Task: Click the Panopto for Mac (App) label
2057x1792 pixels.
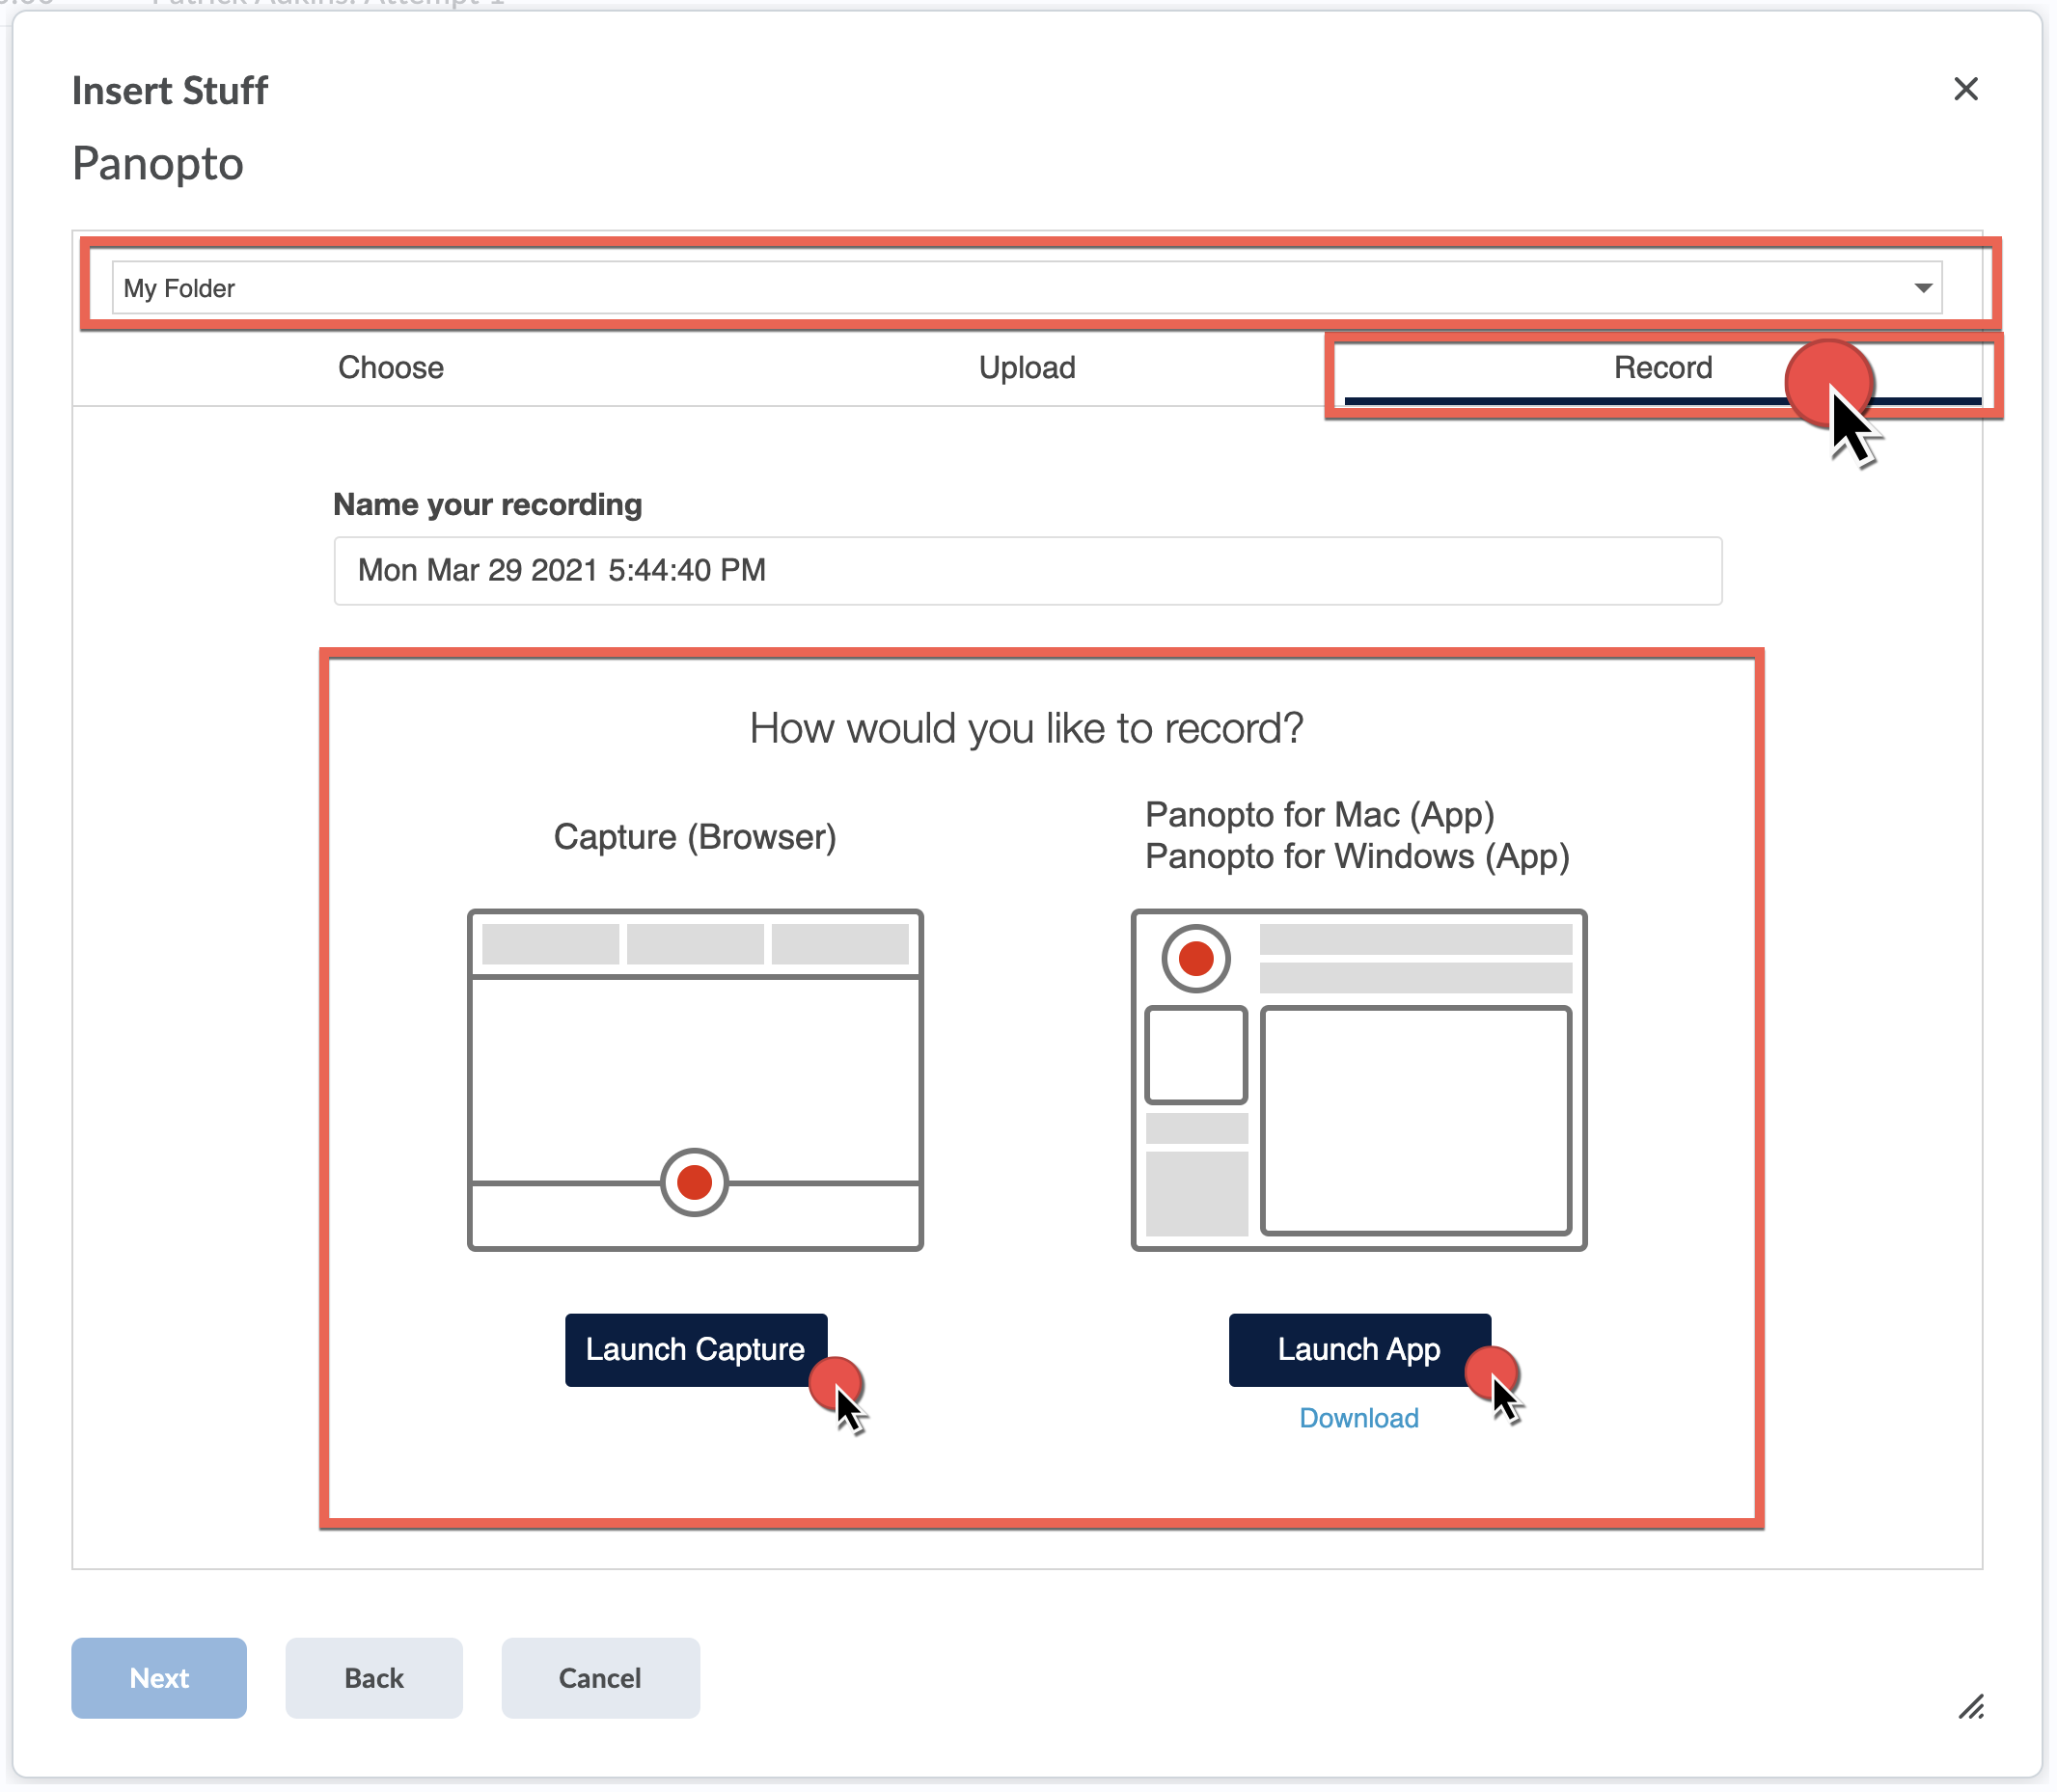Action: pos(1319,814)
